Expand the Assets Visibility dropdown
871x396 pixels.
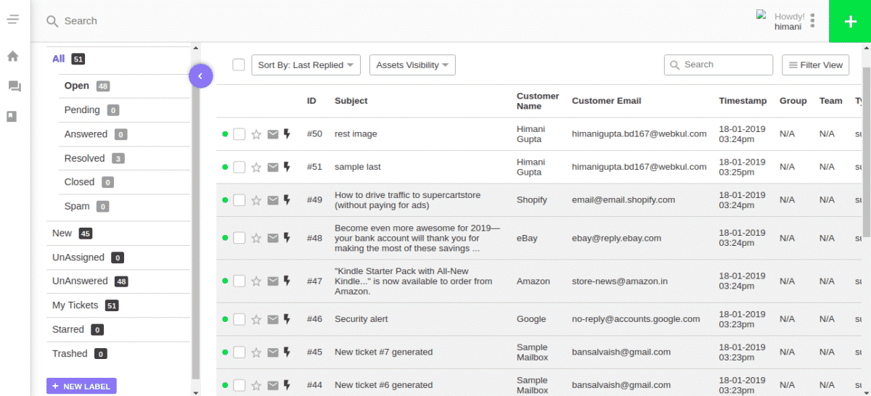point(412,65)
